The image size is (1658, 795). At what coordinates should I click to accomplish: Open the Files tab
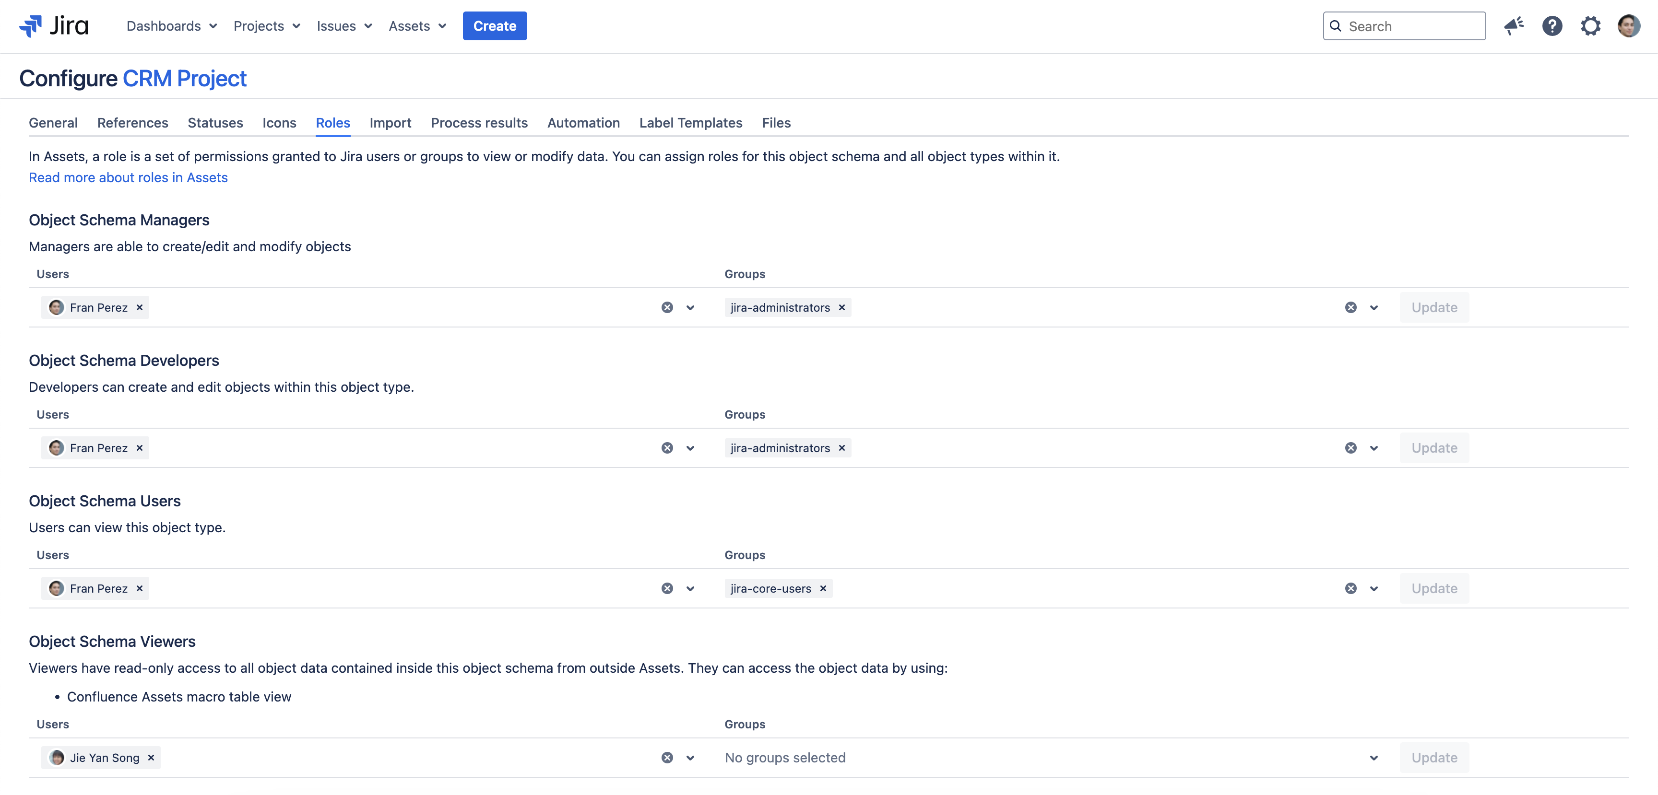pyautogui.click(x=776, y=123)
